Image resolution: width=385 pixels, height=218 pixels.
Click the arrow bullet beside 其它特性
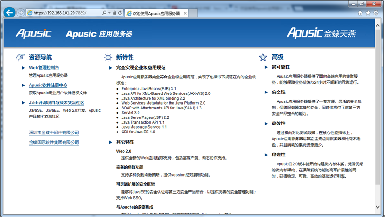pyautogui.click(x=110, y=142)
